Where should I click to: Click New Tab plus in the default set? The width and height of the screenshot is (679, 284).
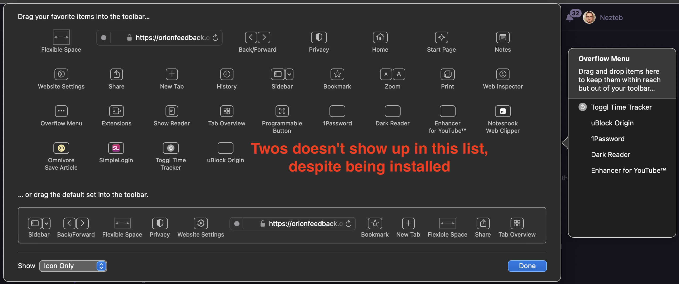tap(408, 224)
